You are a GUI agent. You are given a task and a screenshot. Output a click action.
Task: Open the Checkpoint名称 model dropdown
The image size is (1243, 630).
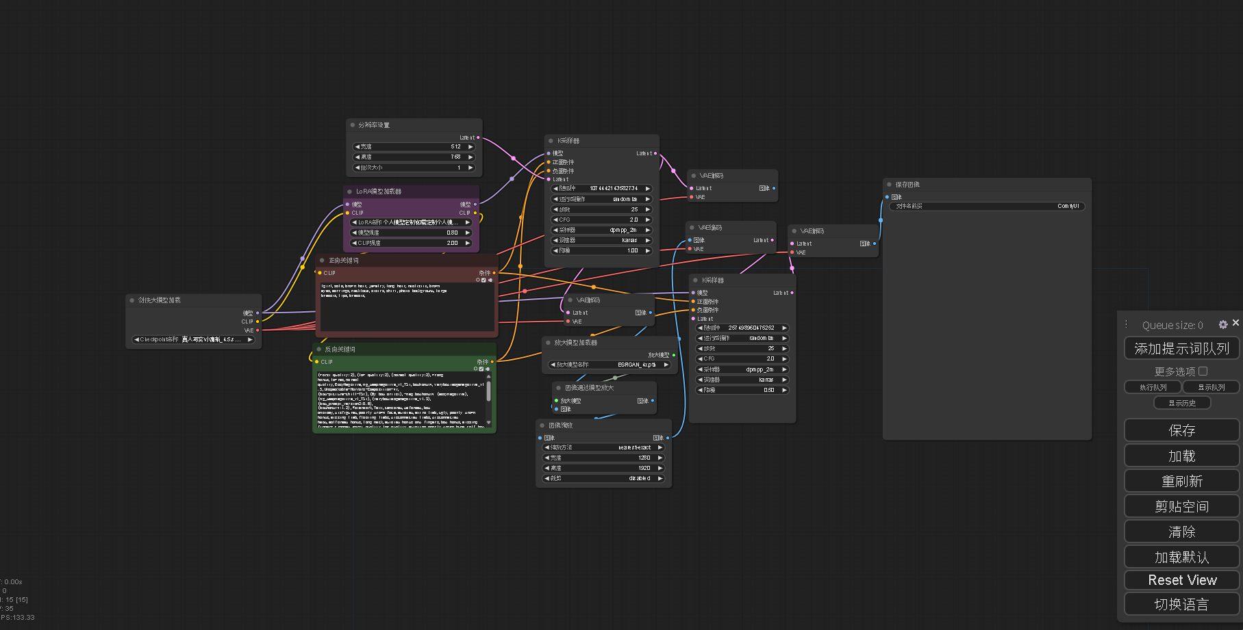(193, 339)
